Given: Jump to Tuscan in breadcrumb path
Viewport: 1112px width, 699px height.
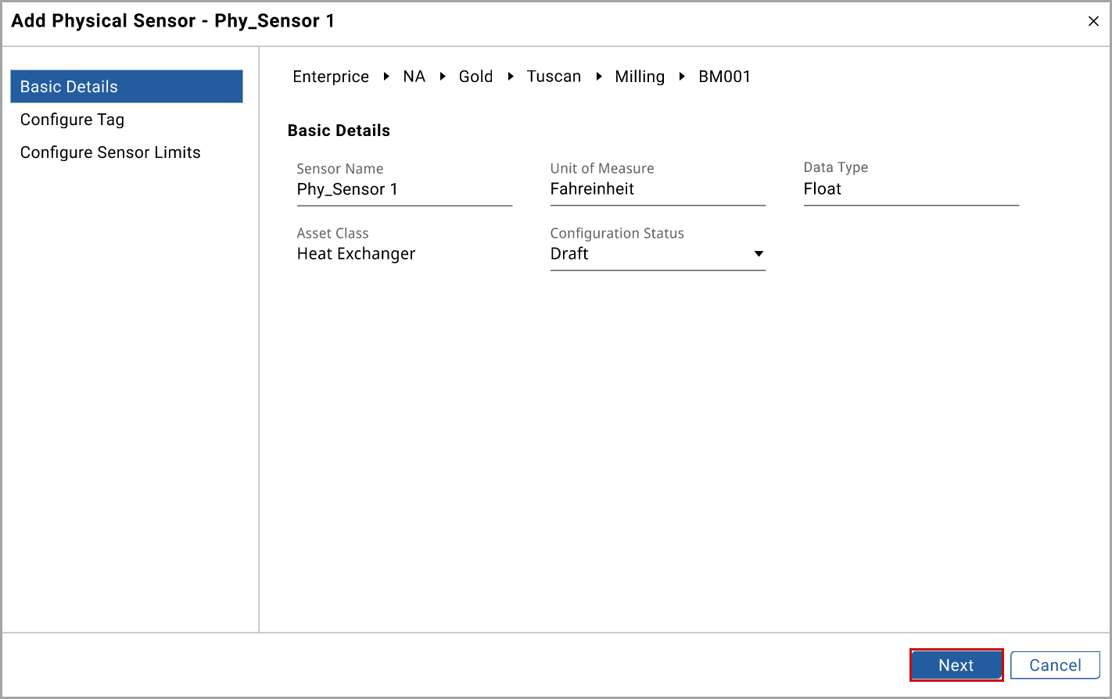Looking at the screenshot, I should coord(554,77).
